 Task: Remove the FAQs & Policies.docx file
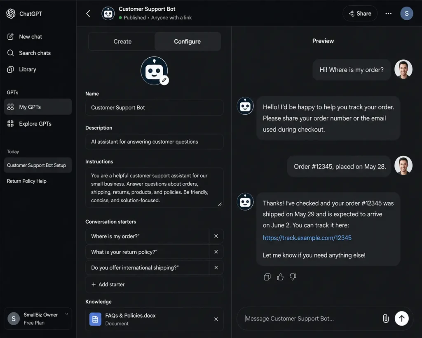[x=216, y=319]
